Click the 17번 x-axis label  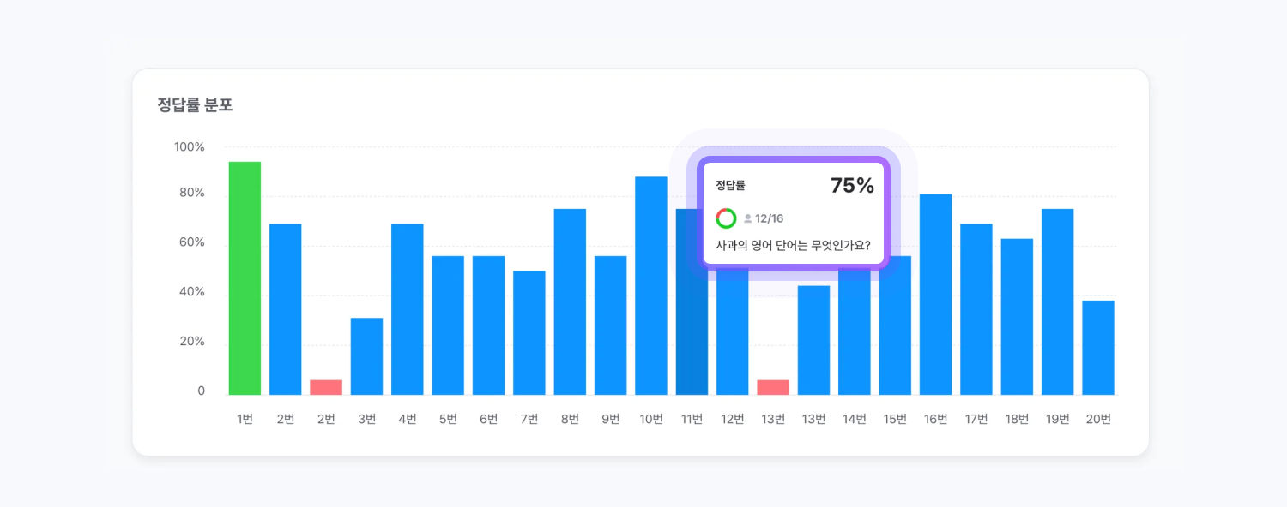[x=976, y=419]
